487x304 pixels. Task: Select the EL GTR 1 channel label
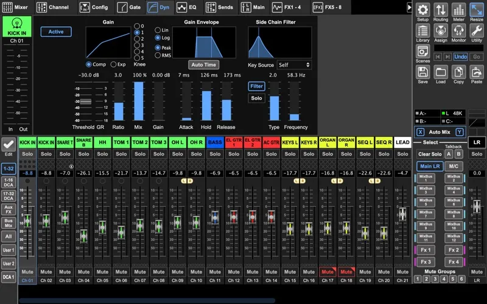(x=234, y=142)
